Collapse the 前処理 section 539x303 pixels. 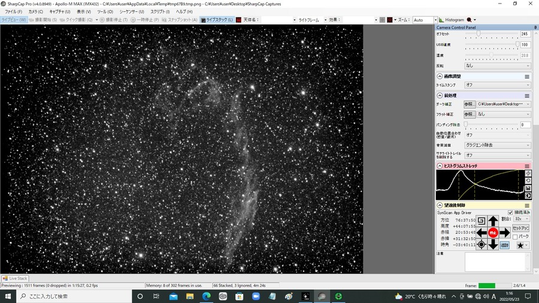(x=440, y=95)
